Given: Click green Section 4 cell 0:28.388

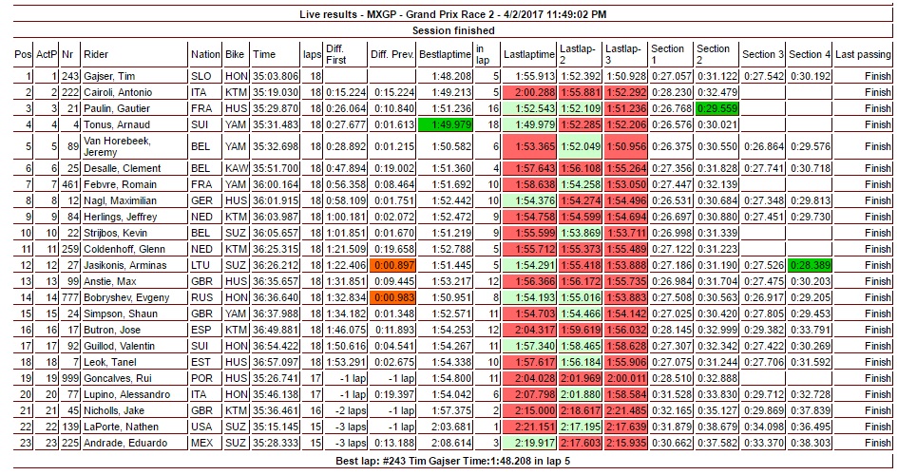Looking at the screenshot, I should click(809, 264).
